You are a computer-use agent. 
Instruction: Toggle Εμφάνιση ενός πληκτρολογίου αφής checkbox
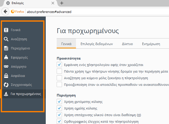[x=59, y=65]
